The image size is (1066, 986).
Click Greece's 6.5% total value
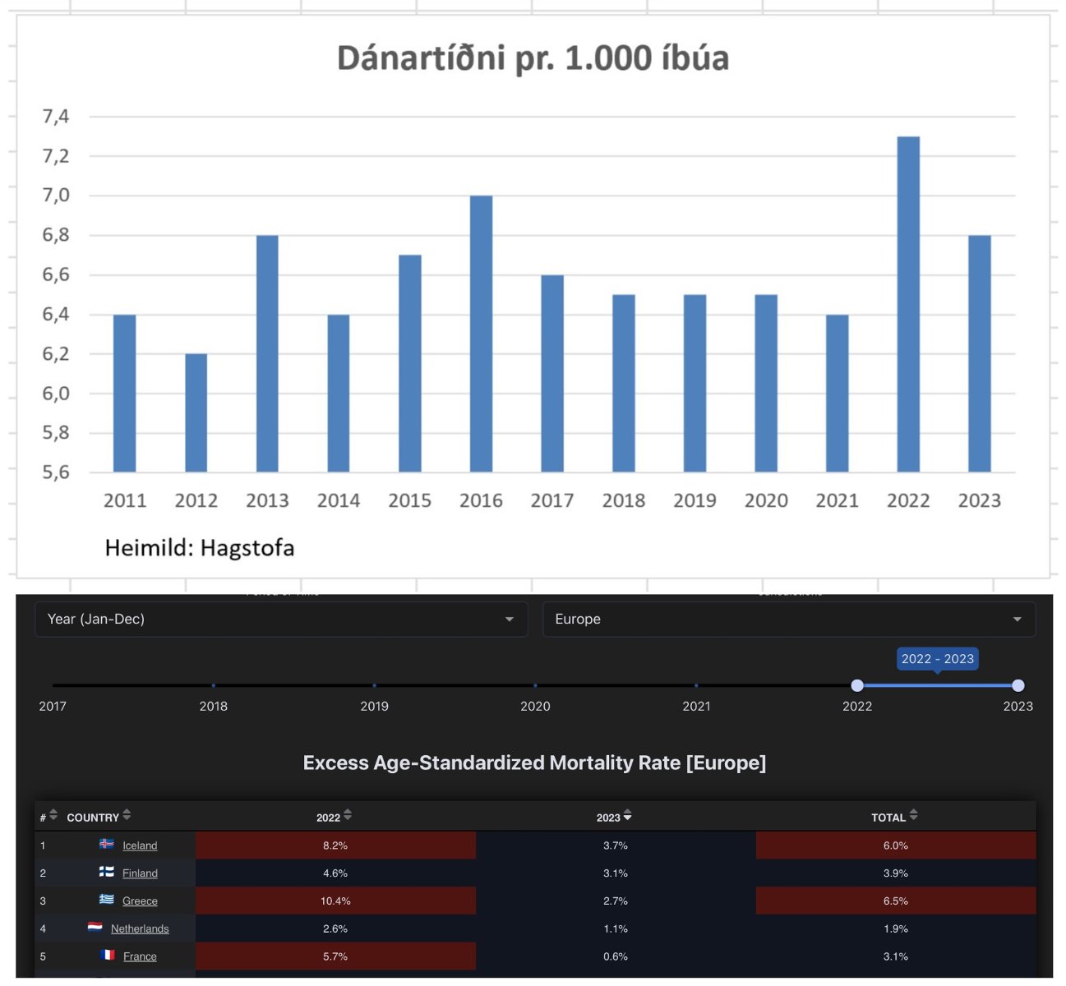click(896, 901)
